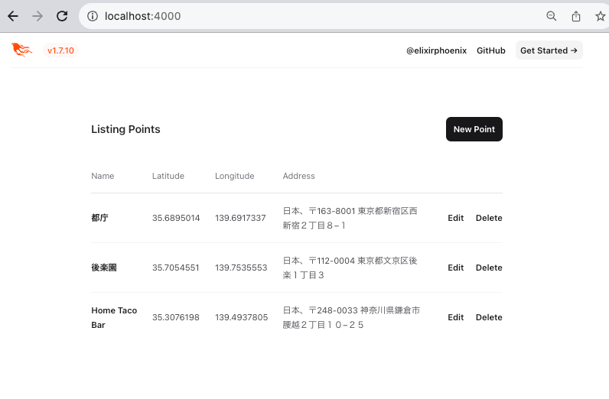Reload the page with the refresh icon
The image size is (609, 399).
pyautogui.click(x=62, y=16)
